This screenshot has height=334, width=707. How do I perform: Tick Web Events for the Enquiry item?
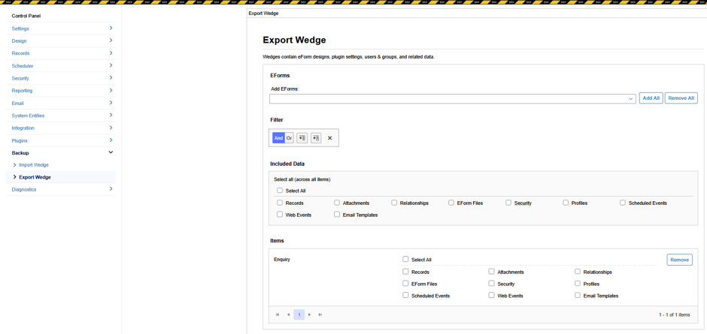[x=491, y=295]
